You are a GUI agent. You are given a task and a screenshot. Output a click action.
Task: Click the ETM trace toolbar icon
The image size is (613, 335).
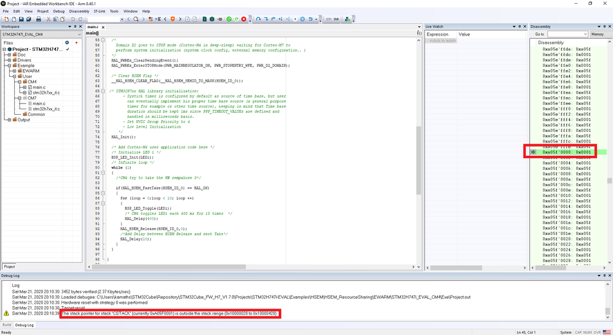pos(329,19)
